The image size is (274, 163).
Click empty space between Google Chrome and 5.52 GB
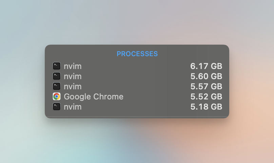click(156, 97)
